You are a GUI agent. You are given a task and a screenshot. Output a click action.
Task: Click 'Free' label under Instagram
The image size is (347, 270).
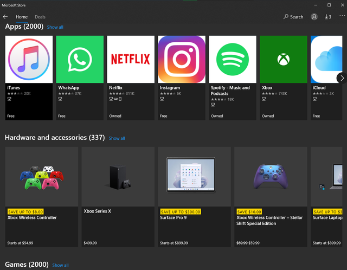[164, 116]
